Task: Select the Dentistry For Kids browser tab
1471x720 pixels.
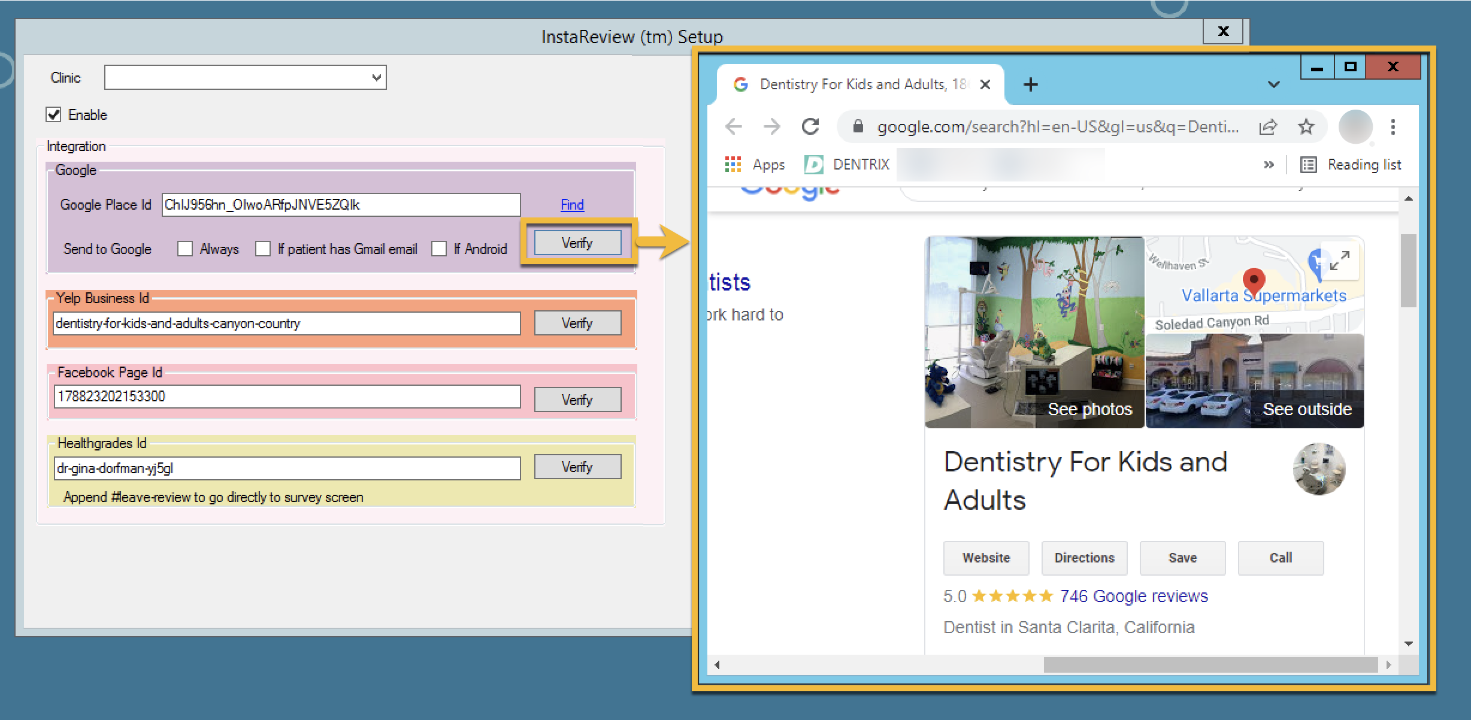Action: (x=861, y=84)
